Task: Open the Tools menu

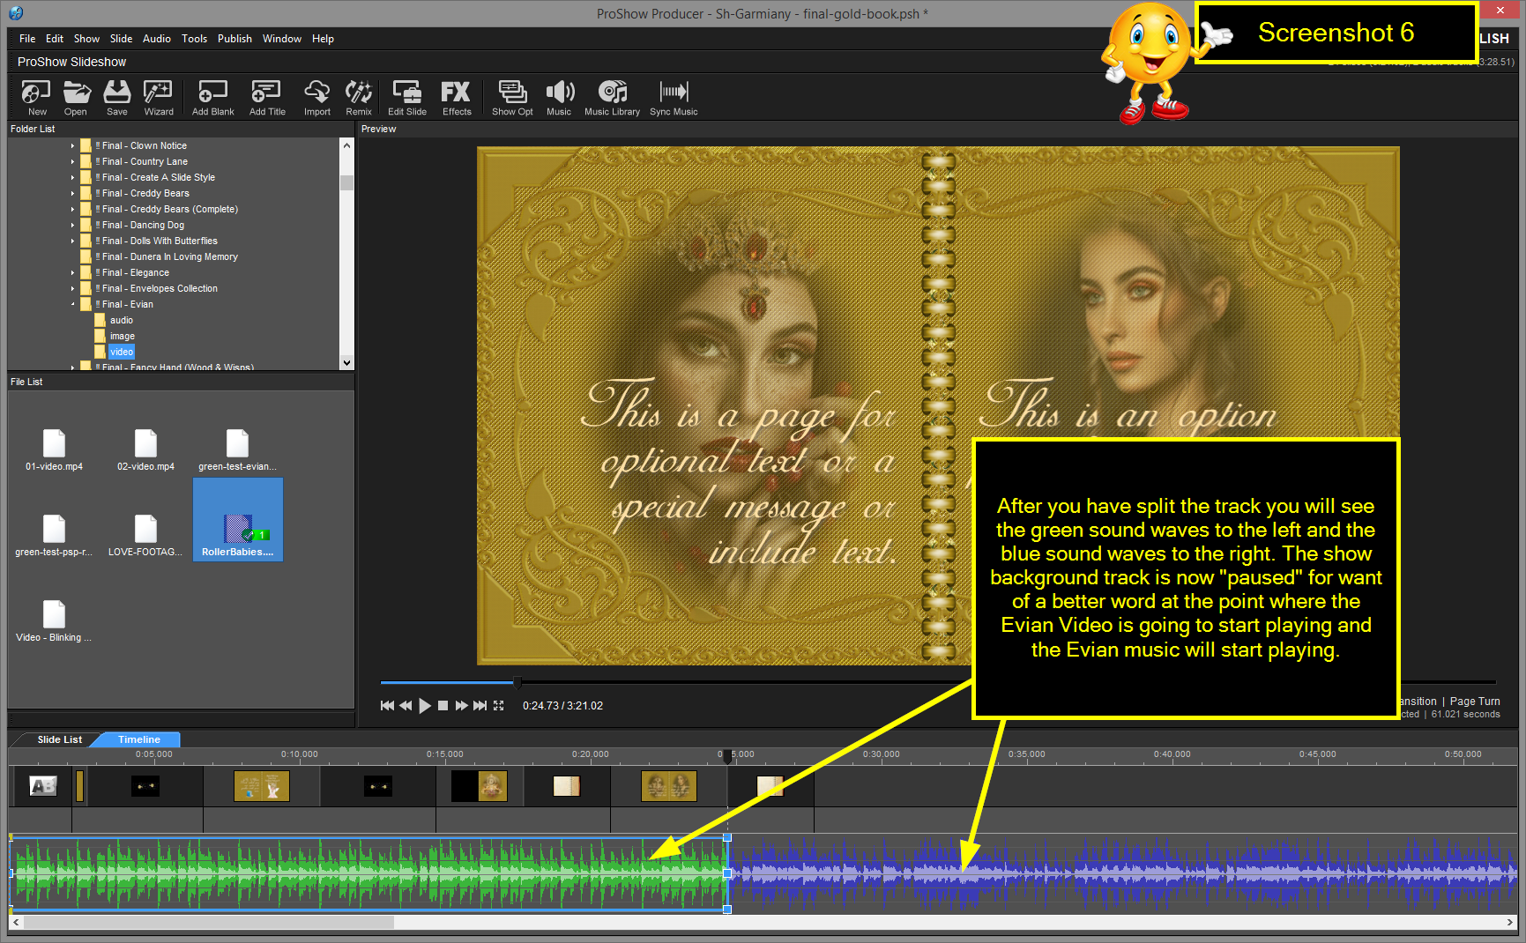Action: (194, 39)
